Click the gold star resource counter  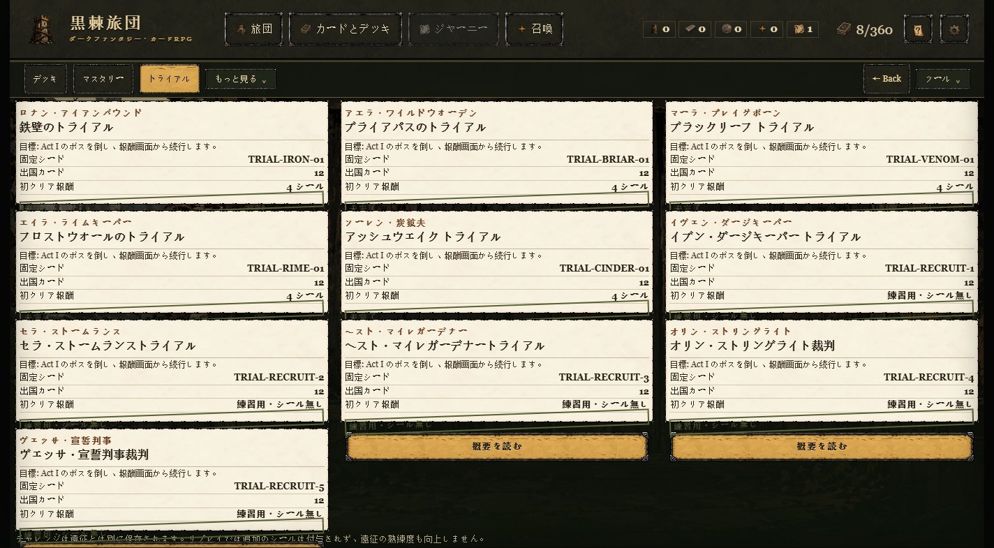coord(767,29)
